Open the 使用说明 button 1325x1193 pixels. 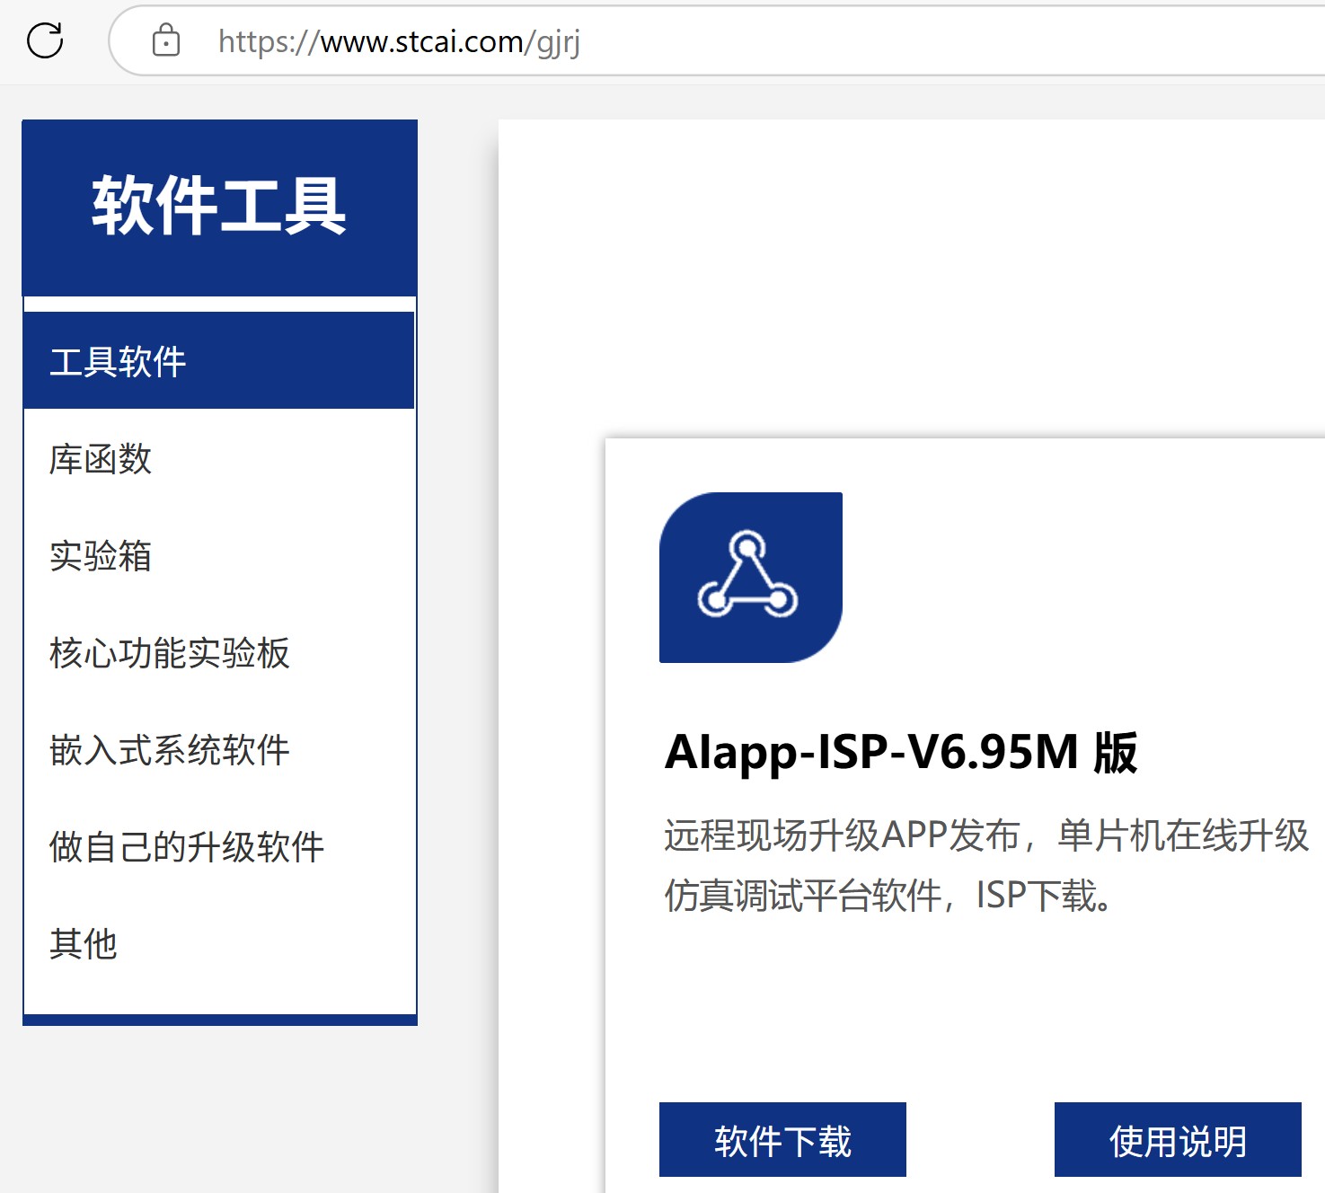point(1178,1140)
